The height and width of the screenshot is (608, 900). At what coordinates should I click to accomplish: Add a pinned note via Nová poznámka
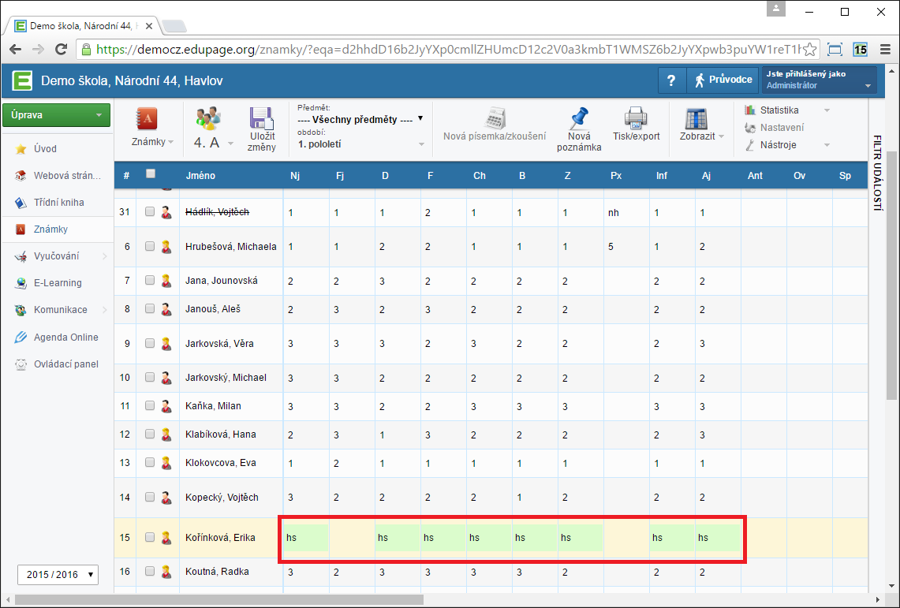pos(579,119)
